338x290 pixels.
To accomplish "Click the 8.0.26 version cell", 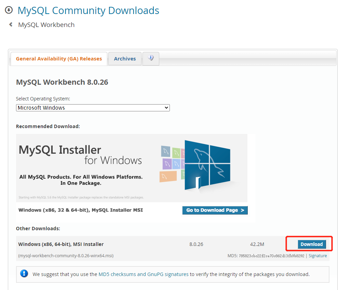I will (x=196, y=244).
